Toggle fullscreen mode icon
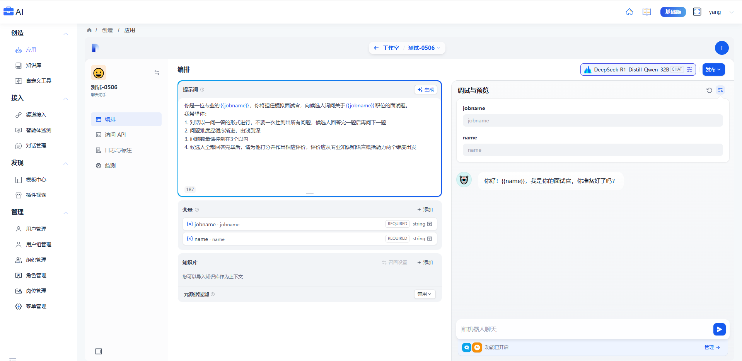Screen dimensions: 742x361 point(697,12)
